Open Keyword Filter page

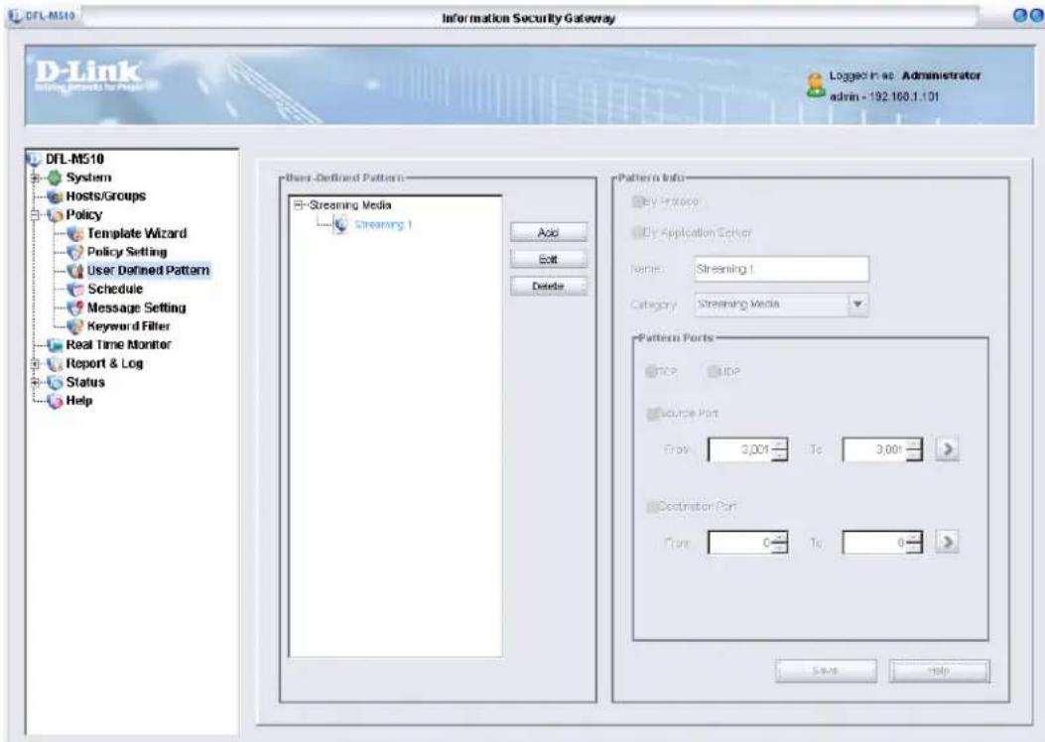128,327
